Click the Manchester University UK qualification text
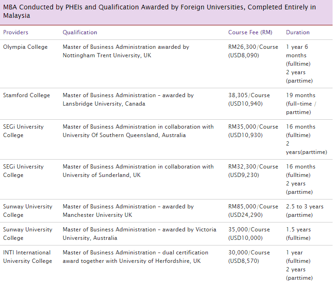Viewport: 334px width, 284px height. coord(128,211)
